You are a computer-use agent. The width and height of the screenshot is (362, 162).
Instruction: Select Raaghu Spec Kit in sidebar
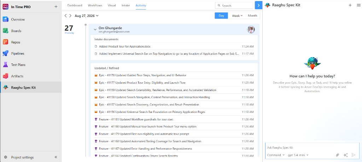click(31, 87)
